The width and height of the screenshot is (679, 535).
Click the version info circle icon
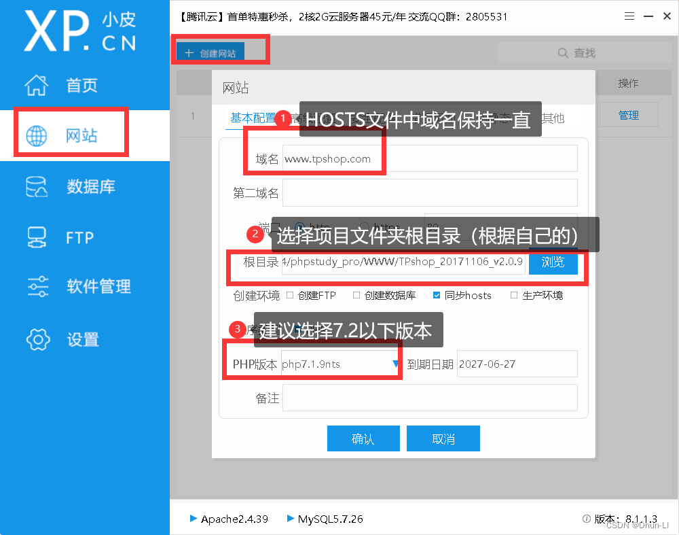point(587,519)
